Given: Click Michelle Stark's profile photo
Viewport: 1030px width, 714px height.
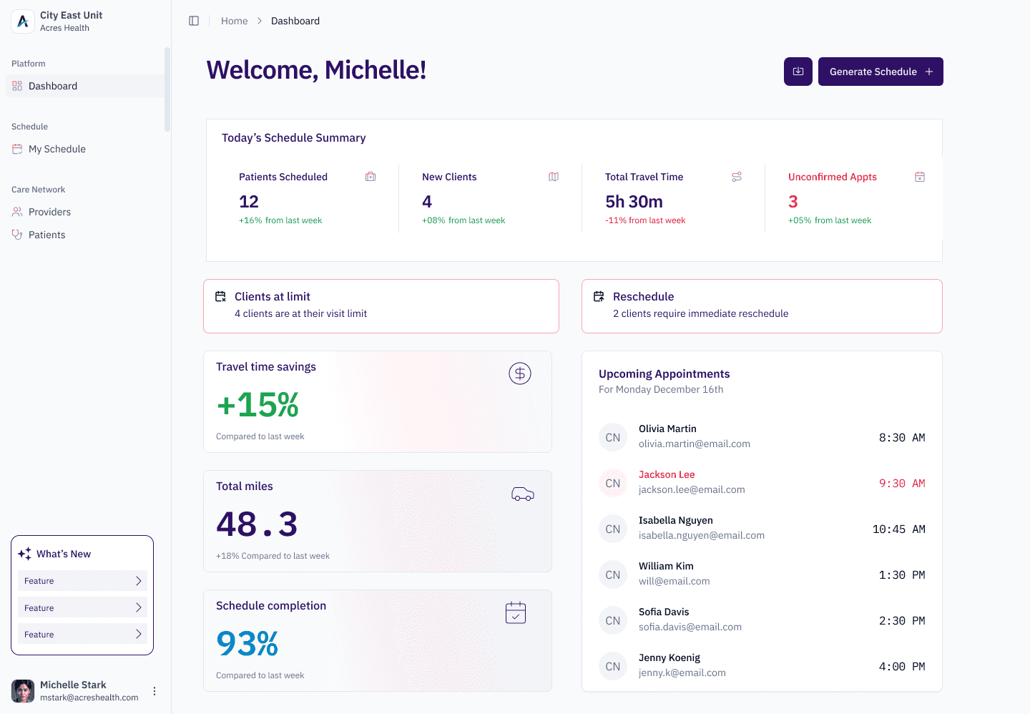Looking at the screenshot, I should click(x=23, y=691).
